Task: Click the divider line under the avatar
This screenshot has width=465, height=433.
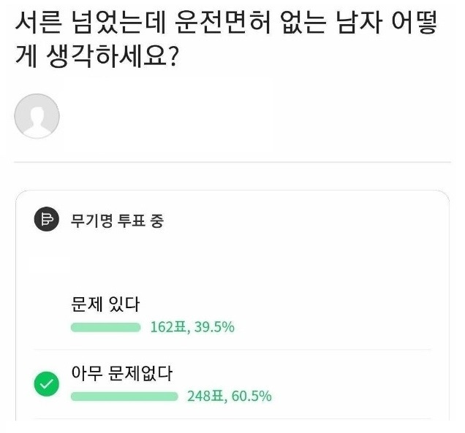Action: click(232, 162)
